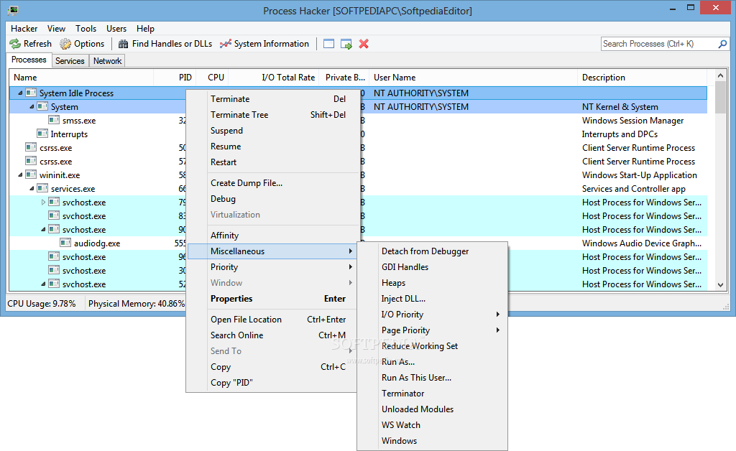Open the Priority submenu arrow
Screen dimensions: 736x451
350,266
